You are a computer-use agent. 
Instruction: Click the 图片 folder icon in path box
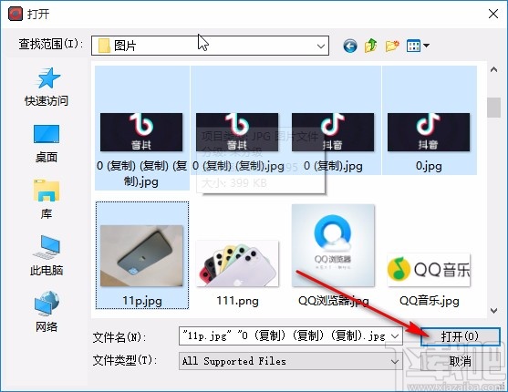click(104, 46)
